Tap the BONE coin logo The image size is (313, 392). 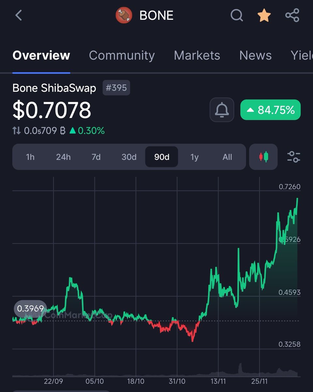(123, 15)
